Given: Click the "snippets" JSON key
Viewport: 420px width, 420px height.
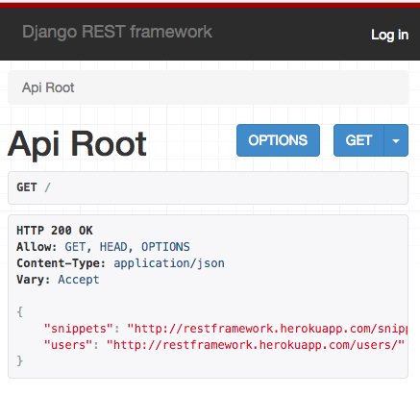Looking at the screenshot, I should click(79, 329).
